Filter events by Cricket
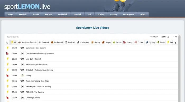 pyautogui.click(x=139, y=42)
